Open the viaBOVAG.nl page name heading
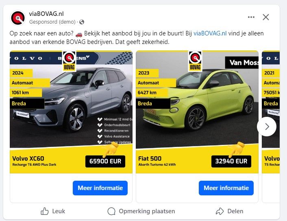The image size is (287, 221). 46,14
